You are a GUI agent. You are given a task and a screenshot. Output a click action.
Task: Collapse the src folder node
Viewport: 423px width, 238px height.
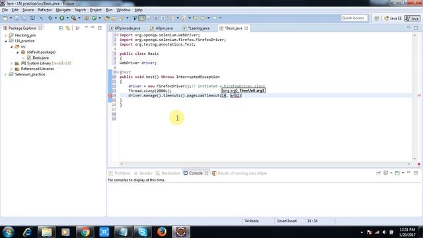[12, 47]
